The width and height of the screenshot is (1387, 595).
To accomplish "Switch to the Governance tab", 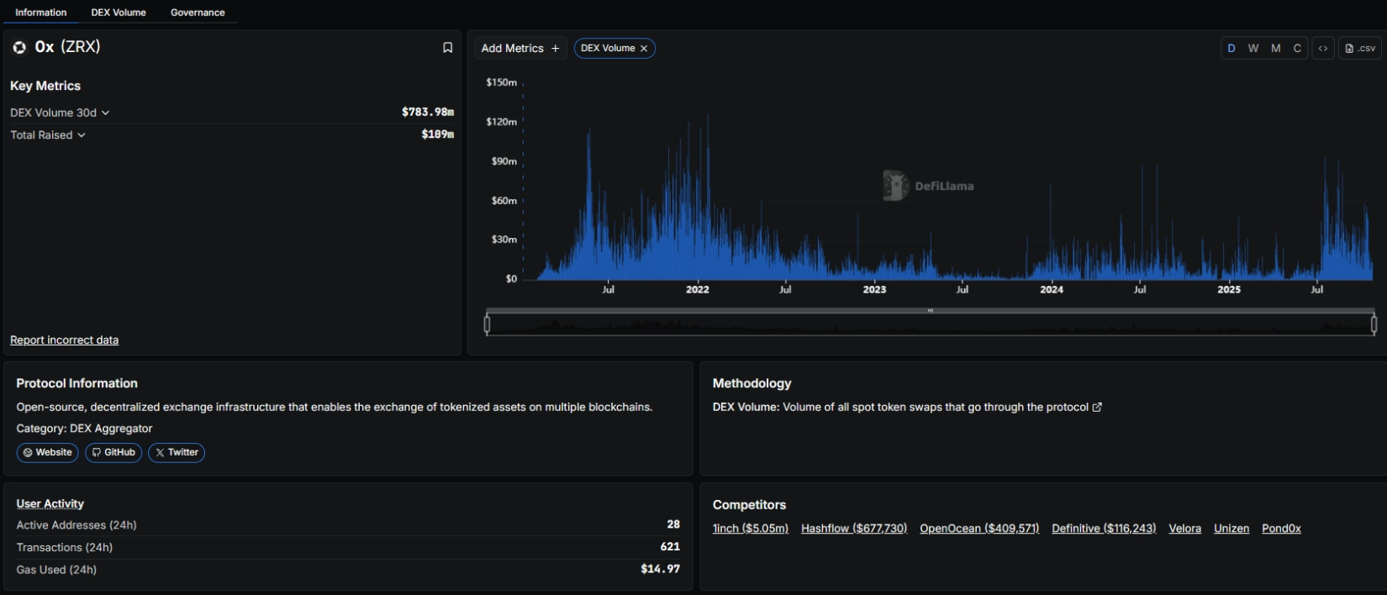I will 198,13.
